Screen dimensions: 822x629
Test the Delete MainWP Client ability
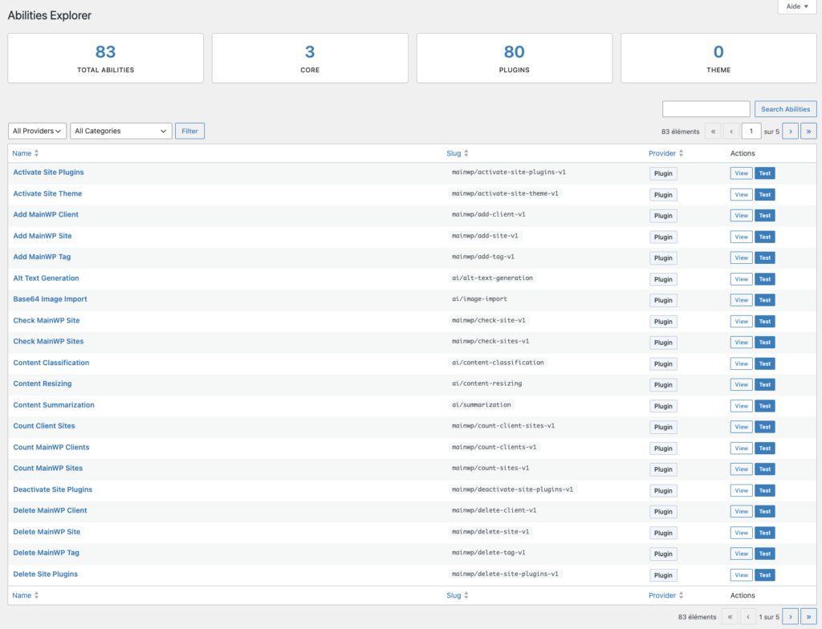coord(765,512)
